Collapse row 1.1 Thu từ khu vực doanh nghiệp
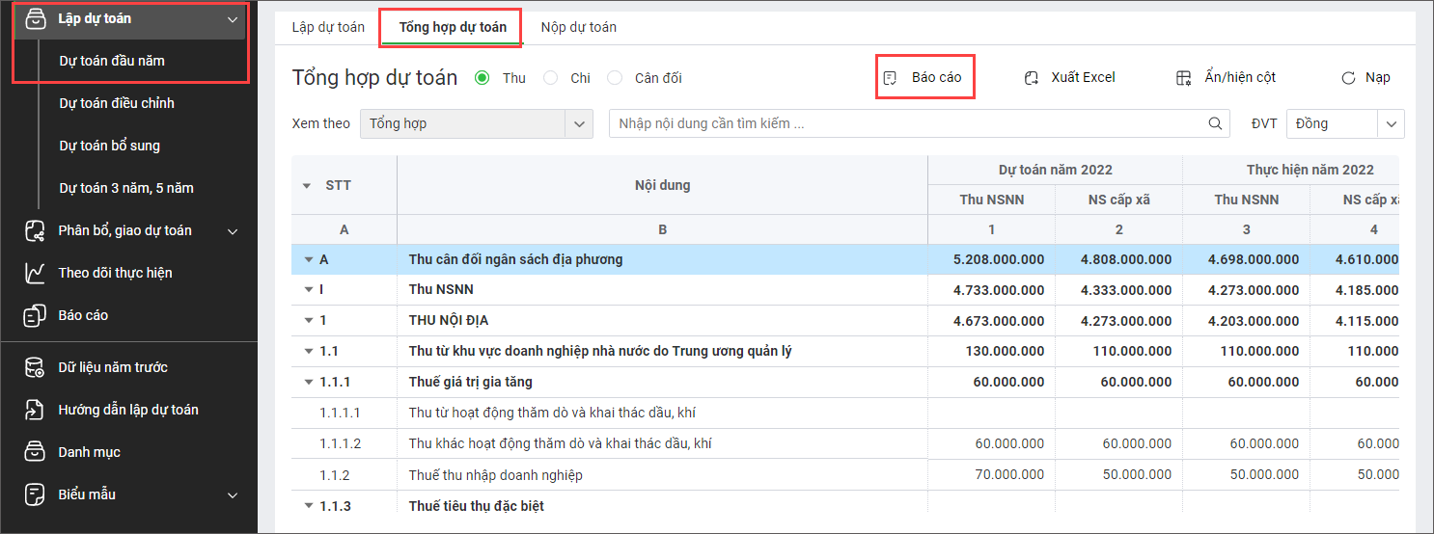The height and width of the screenshot is (534, 1434). point(309,351)
